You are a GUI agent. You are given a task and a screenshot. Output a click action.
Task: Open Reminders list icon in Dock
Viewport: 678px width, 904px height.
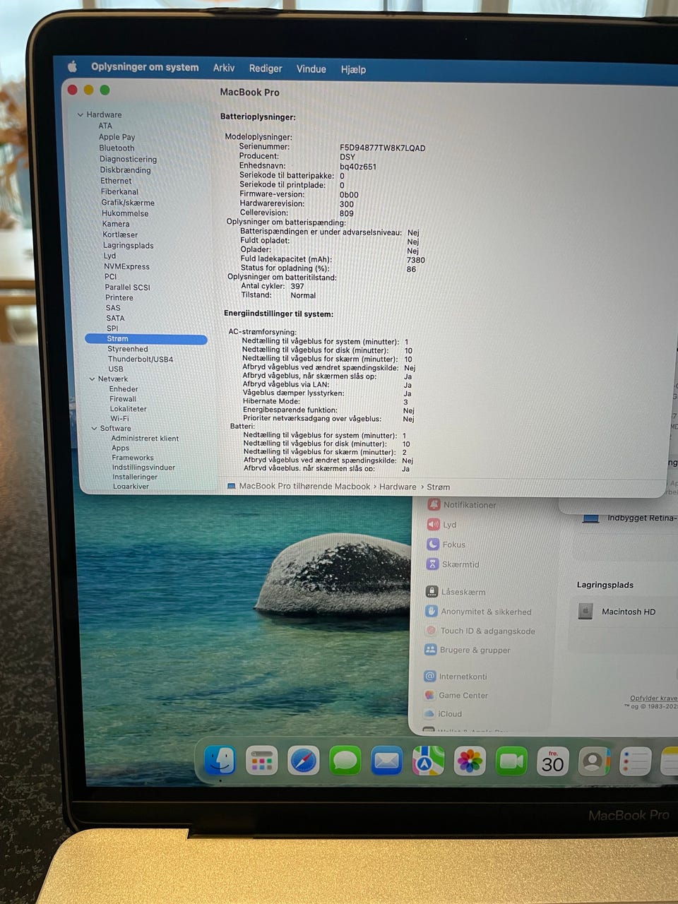pyautogui.click(x=635, y=761)
